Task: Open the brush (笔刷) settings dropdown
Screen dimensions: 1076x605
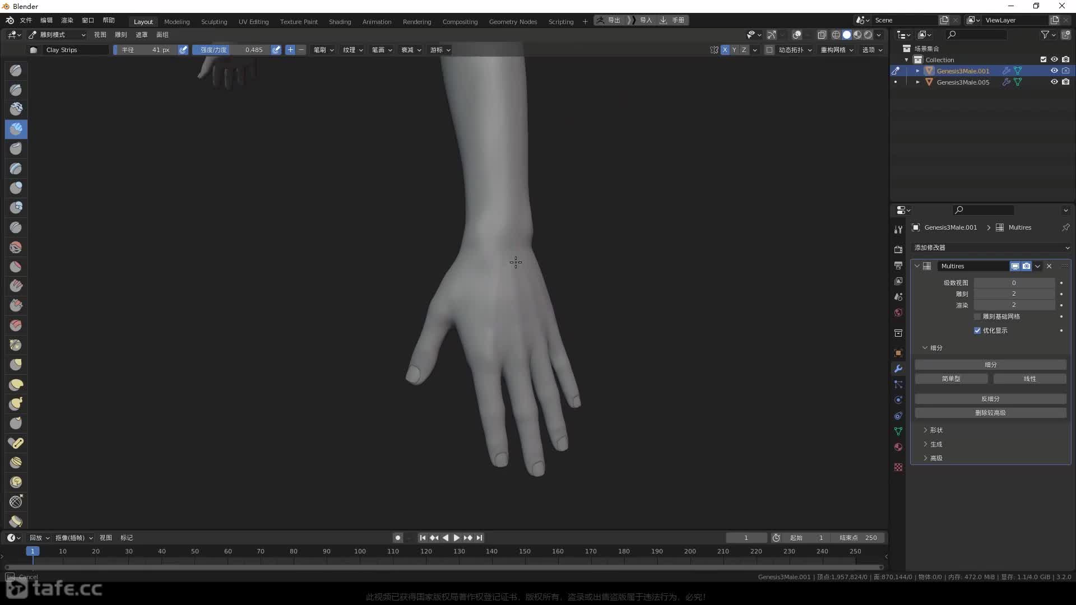Action: point(323,50)
